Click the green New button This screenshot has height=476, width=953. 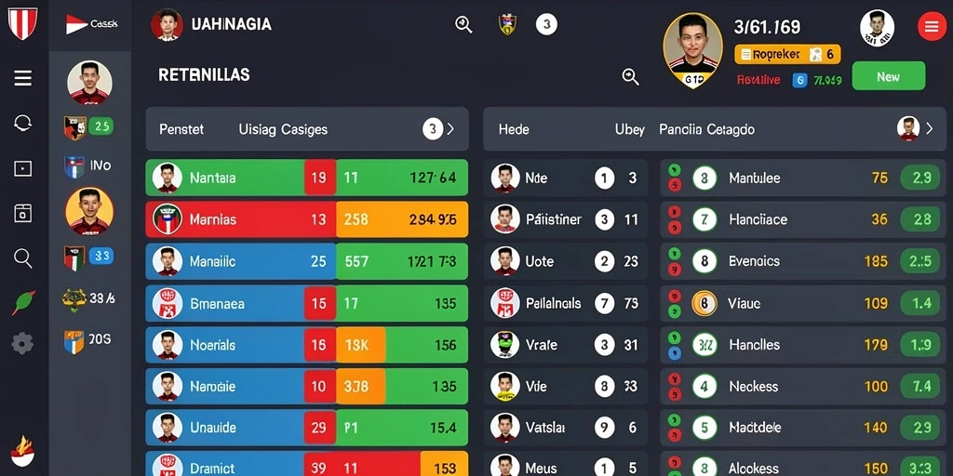coord(889,76)
